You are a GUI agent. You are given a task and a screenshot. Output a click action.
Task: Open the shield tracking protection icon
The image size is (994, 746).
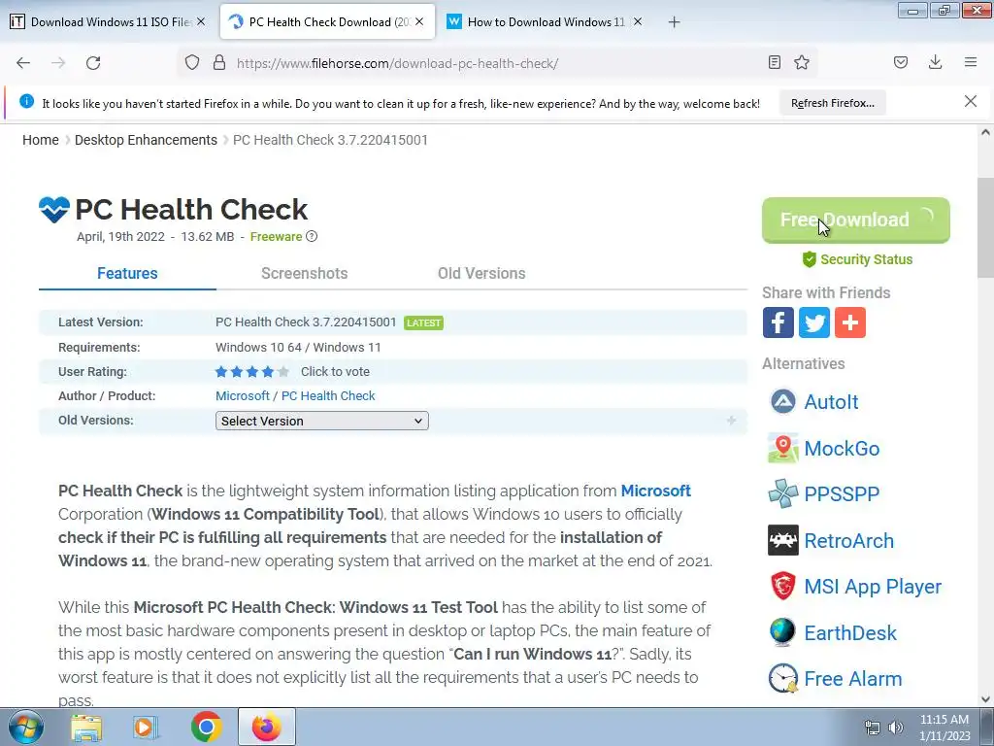click(192, 62)
